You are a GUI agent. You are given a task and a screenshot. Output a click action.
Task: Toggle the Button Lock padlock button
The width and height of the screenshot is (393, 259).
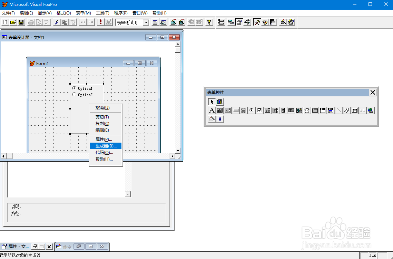(220, 119)
